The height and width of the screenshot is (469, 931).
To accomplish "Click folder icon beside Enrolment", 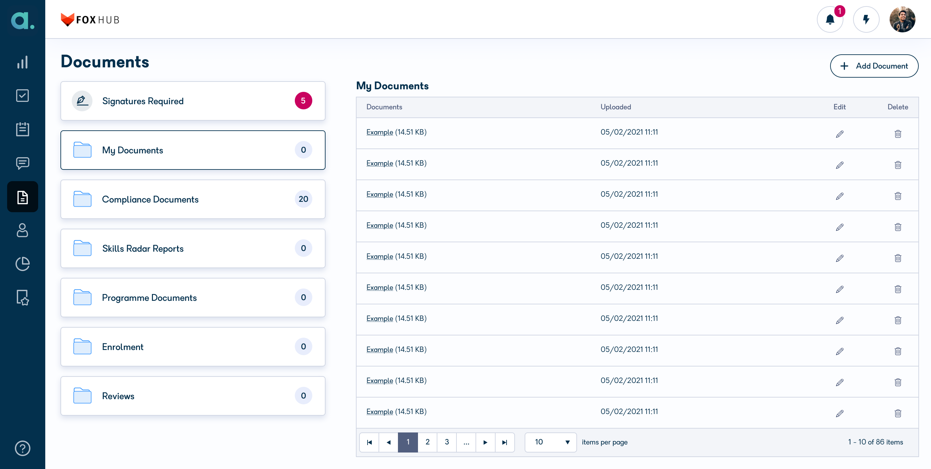I will click(82, 346).
